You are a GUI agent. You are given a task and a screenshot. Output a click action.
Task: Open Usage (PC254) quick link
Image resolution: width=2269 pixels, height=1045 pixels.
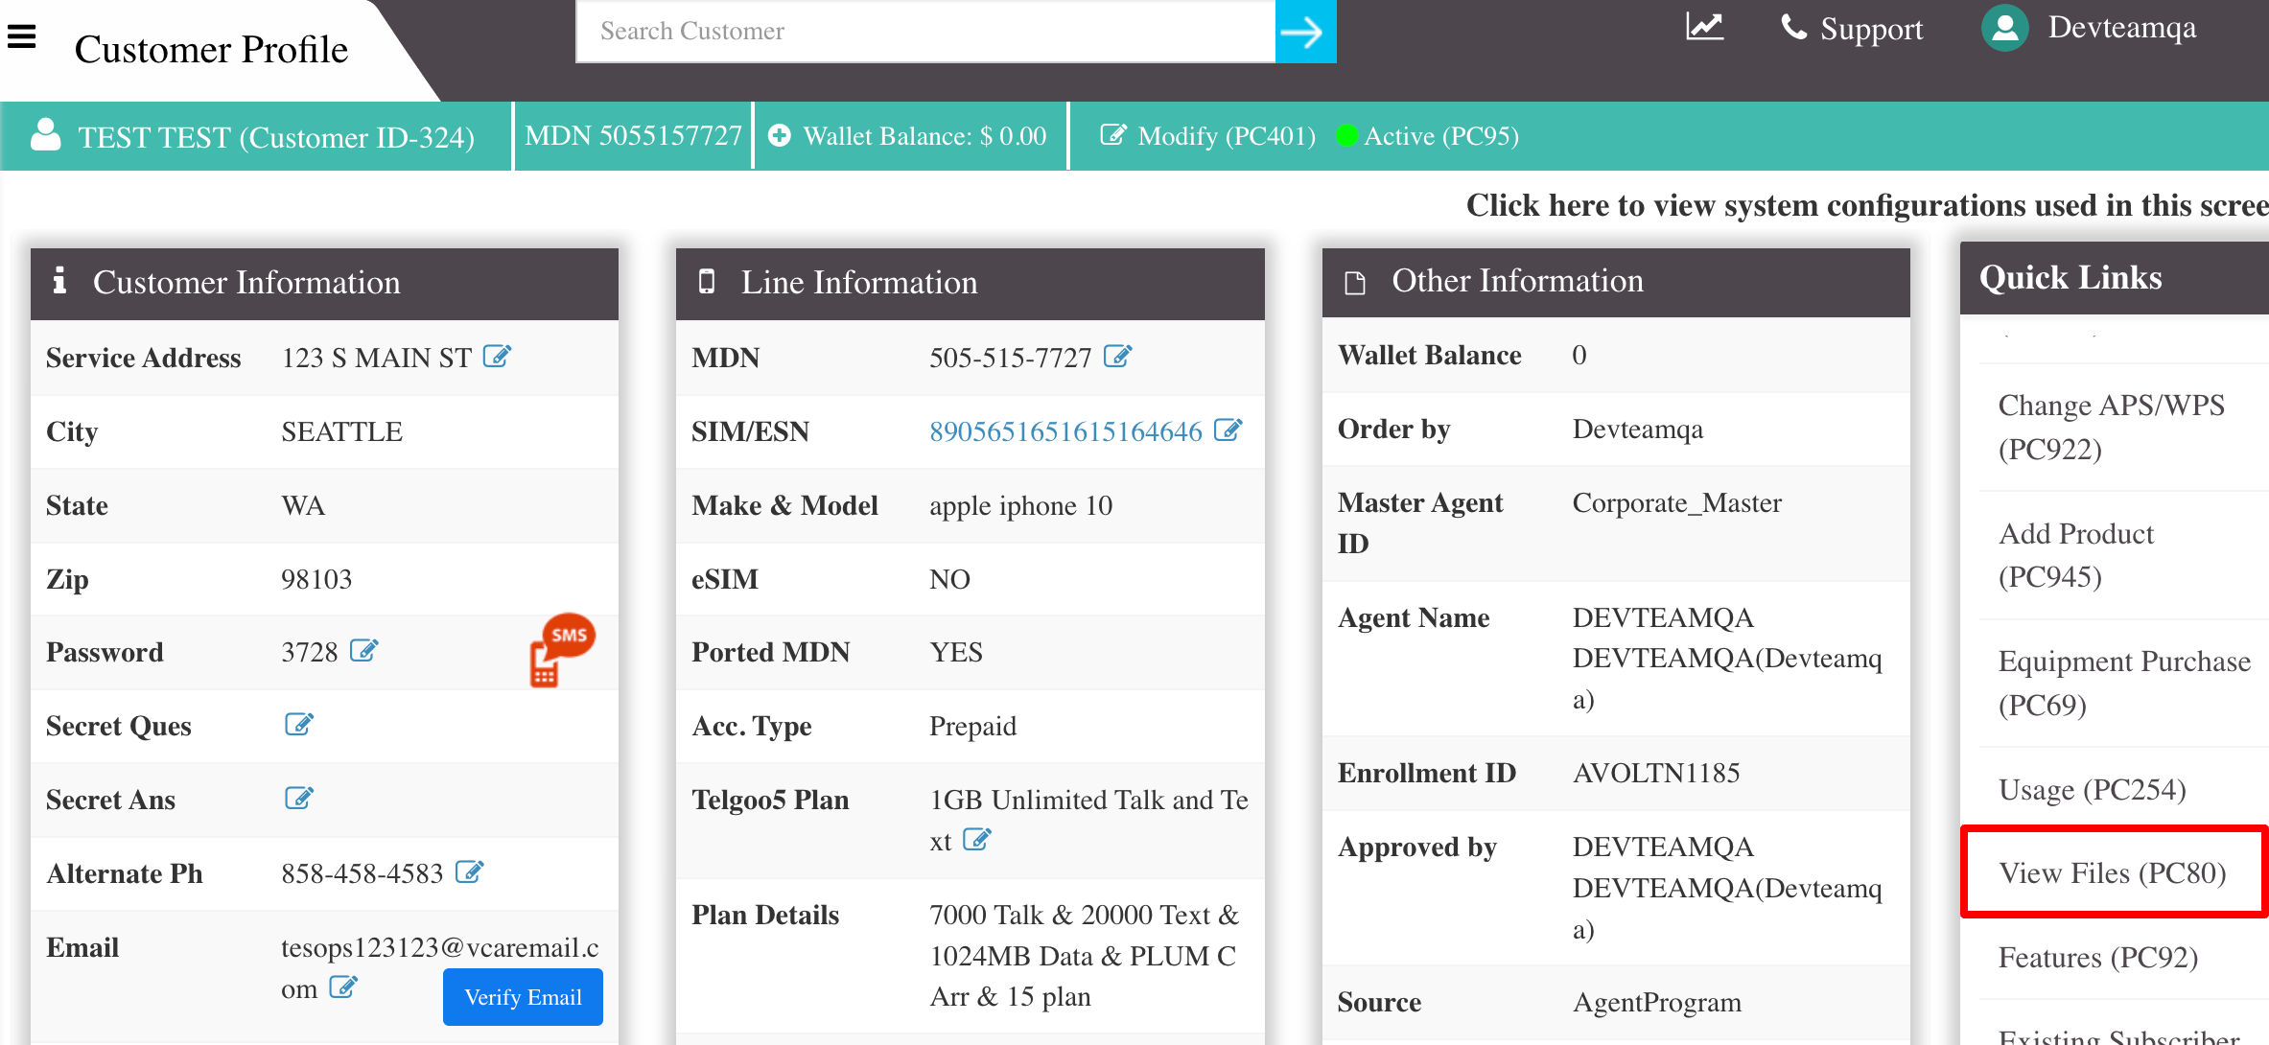[x=2092, y=789]
